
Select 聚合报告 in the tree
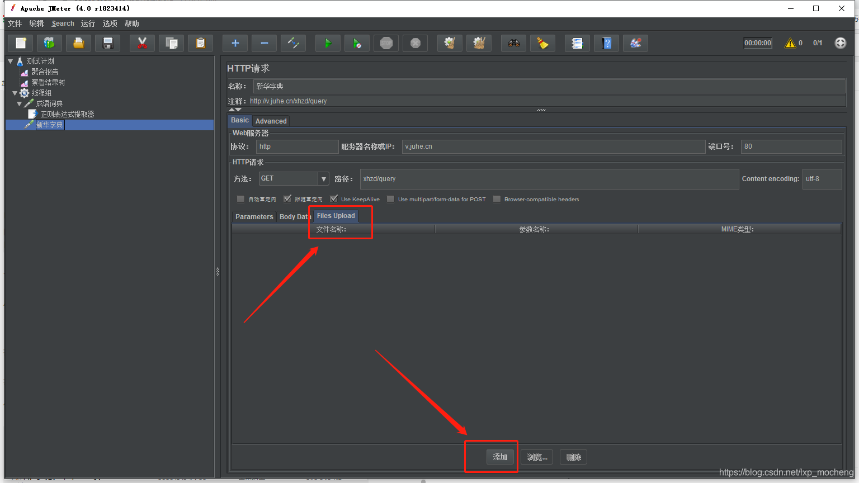tap(44, 72)
